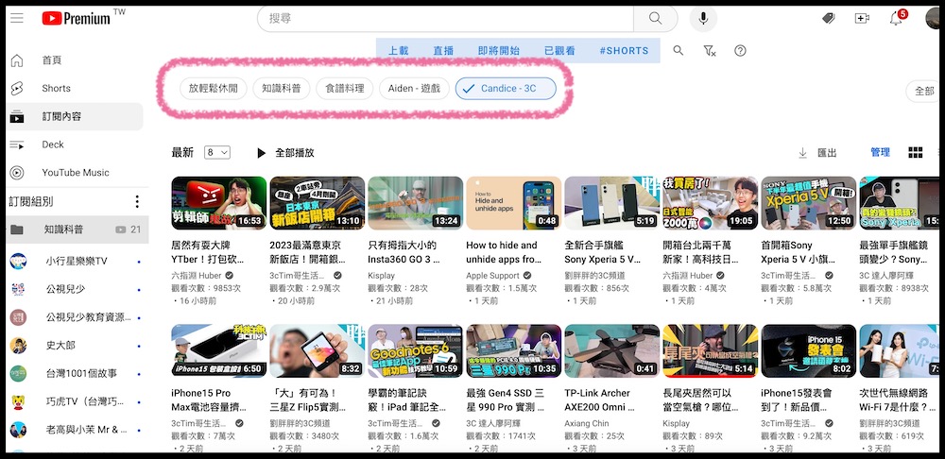Click the 管理 manage link

pos(880,153)
